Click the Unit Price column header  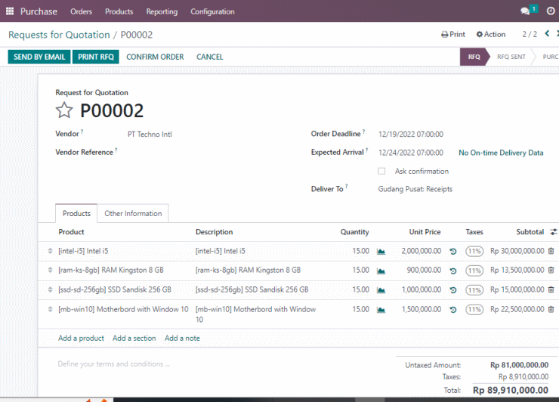pyautogui.click(x=425, y=232)
